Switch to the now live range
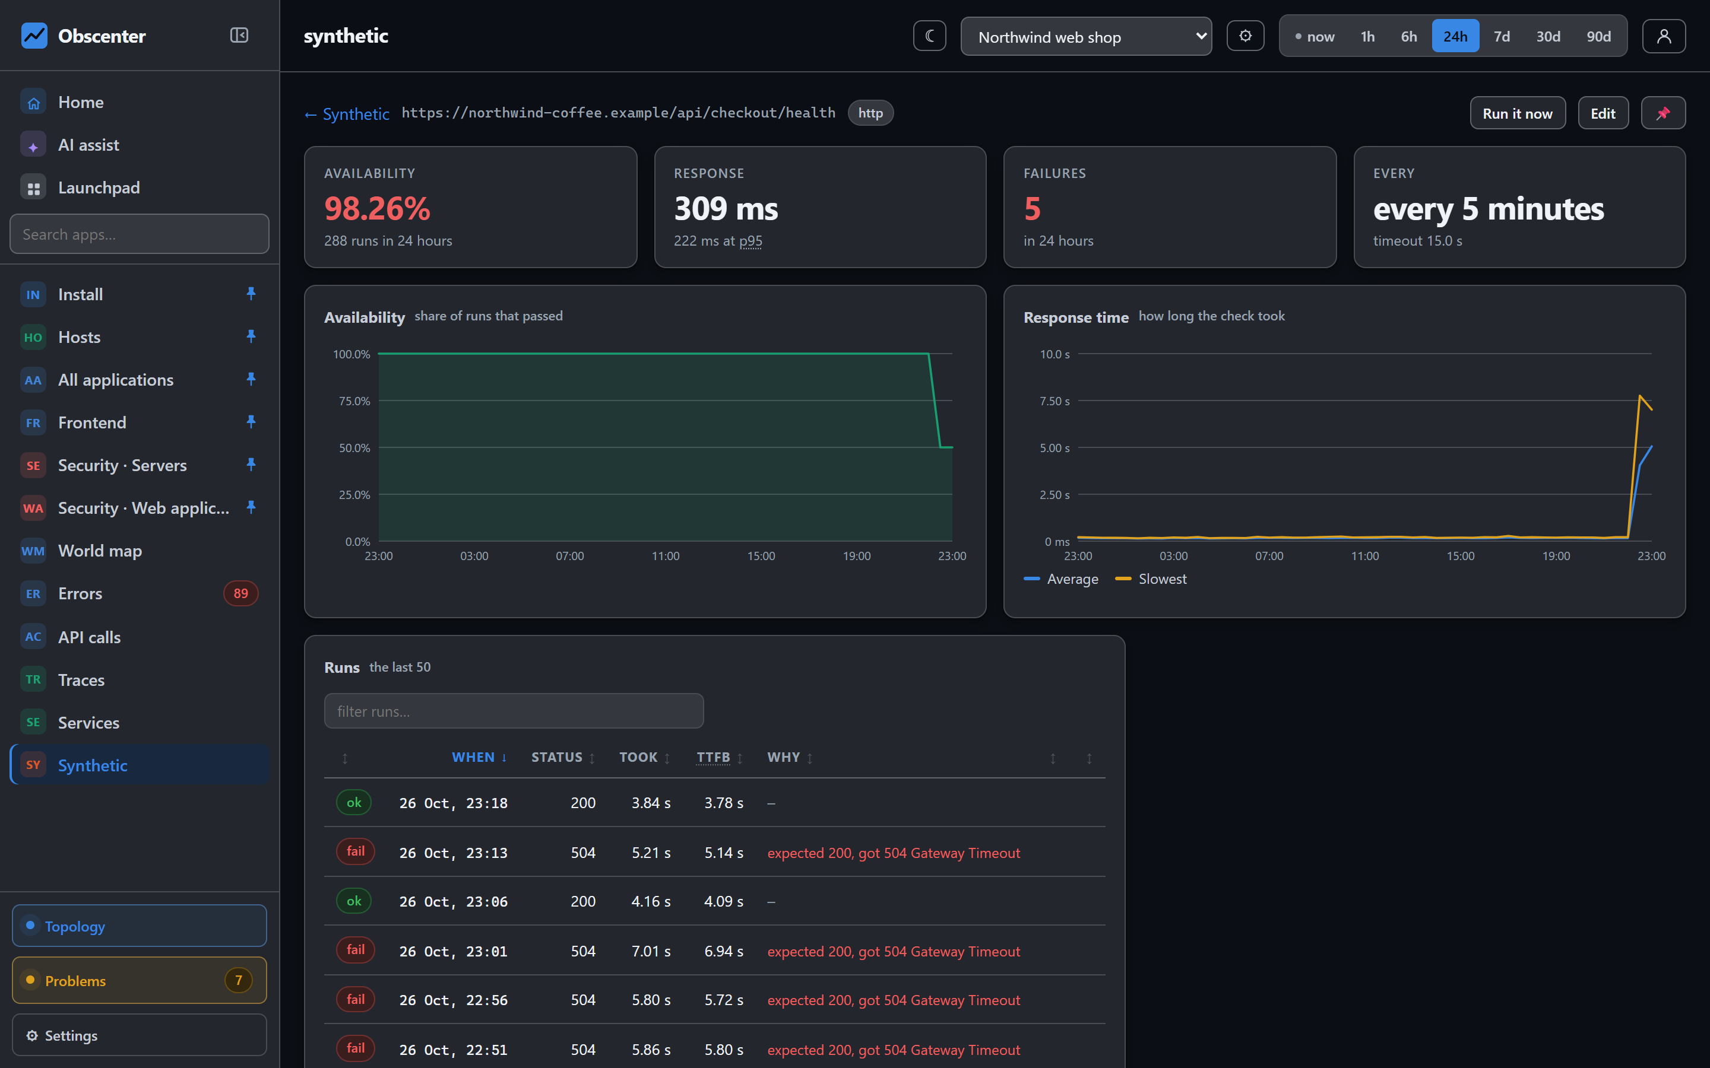The image size is (1710, 1068). coord(1315,36)
